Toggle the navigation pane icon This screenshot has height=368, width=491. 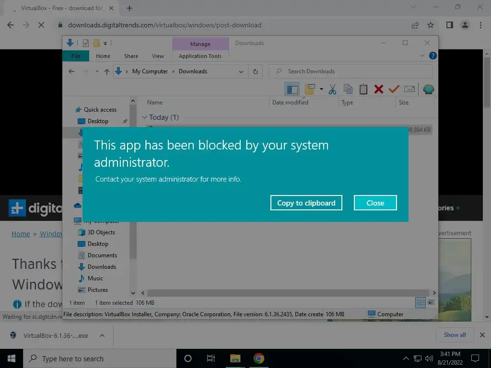[292, 90]
